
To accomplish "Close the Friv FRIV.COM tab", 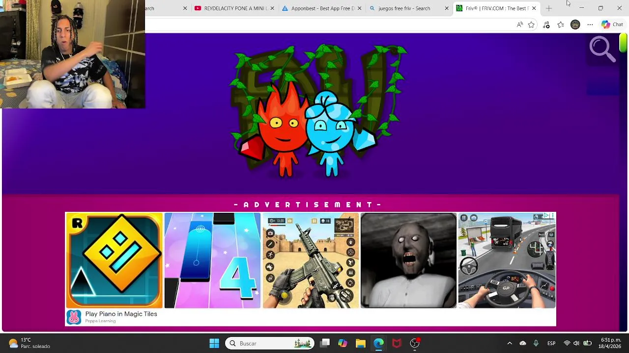I will 534,8.
